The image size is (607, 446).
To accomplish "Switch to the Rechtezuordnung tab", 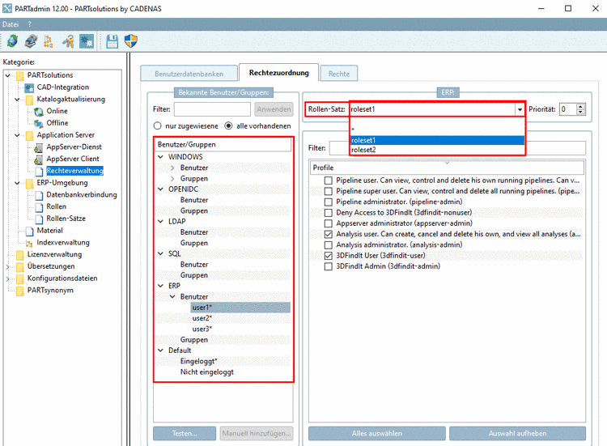I will 278,73.
